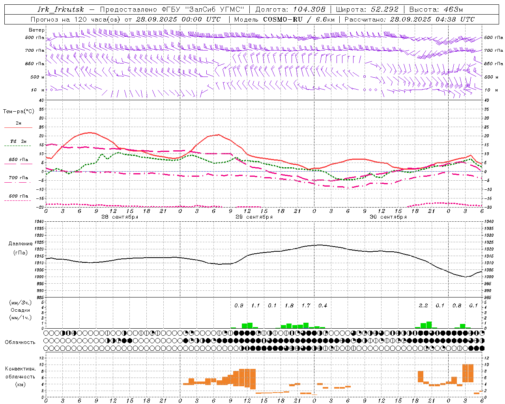
Task: Click the 28 сентября date label
Action: 120,217
